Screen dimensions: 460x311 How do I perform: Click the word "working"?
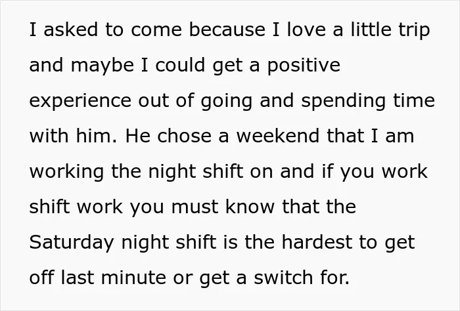coord(66,172)
